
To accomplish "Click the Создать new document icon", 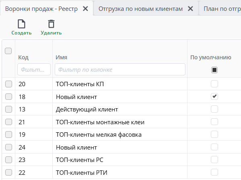I will click(21, 24).
